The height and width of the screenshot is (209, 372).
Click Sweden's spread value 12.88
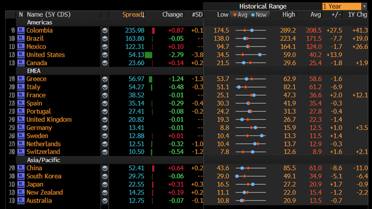click(137, 136)
